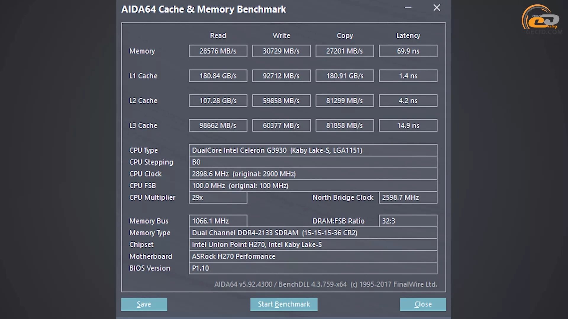
Task: Click the CPU Clock value field
Action: click(313, 174)
